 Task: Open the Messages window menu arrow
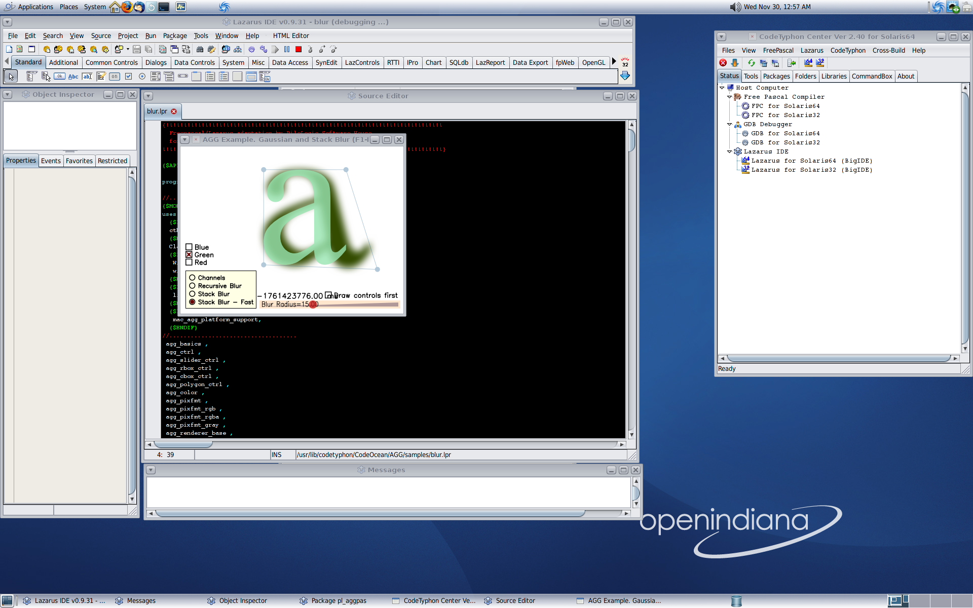pos(151,470)
